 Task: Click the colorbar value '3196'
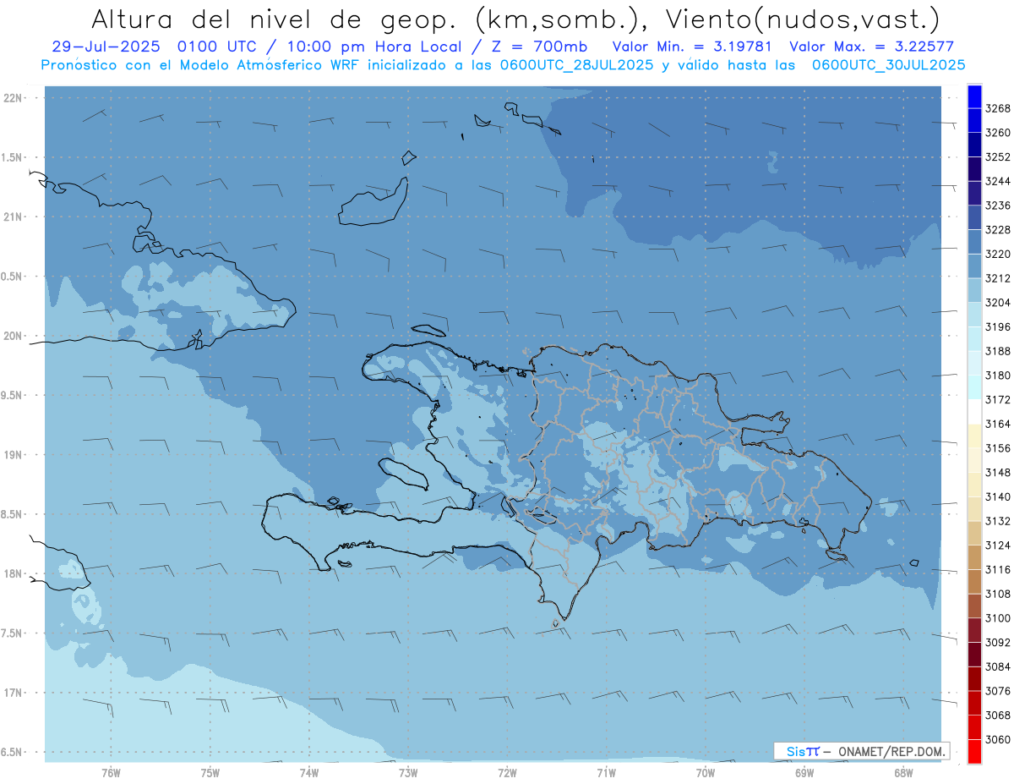(x=997, y=326)
